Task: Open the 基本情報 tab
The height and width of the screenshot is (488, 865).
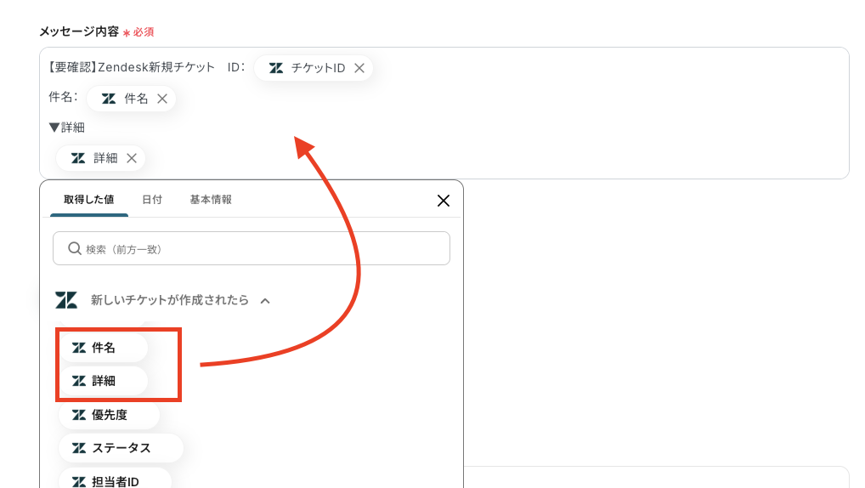Action: 211,200
